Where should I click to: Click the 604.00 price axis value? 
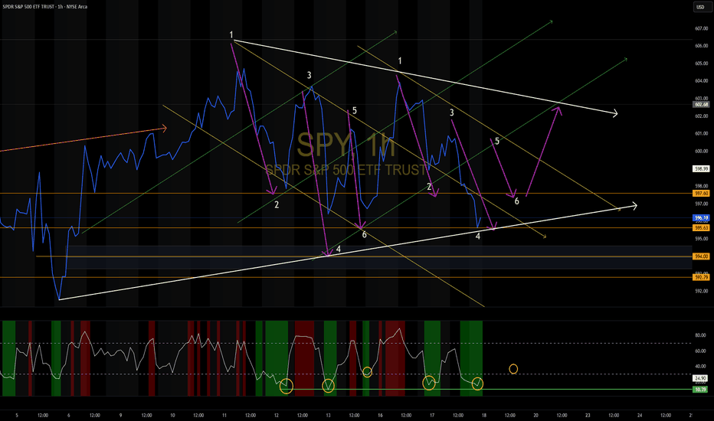[701, 80]
